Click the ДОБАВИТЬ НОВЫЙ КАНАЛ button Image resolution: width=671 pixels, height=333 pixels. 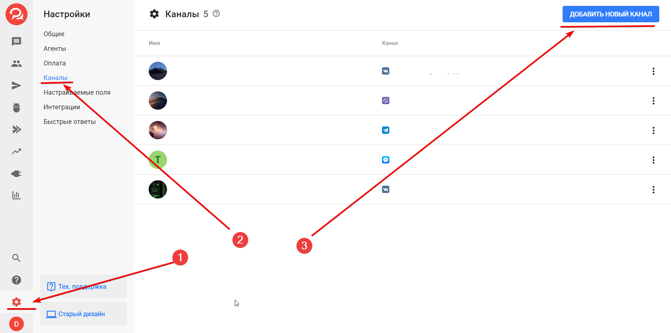tap(611, 14)
